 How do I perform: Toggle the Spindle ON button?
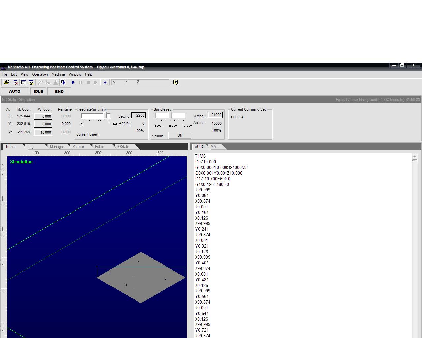click(180, 135)
